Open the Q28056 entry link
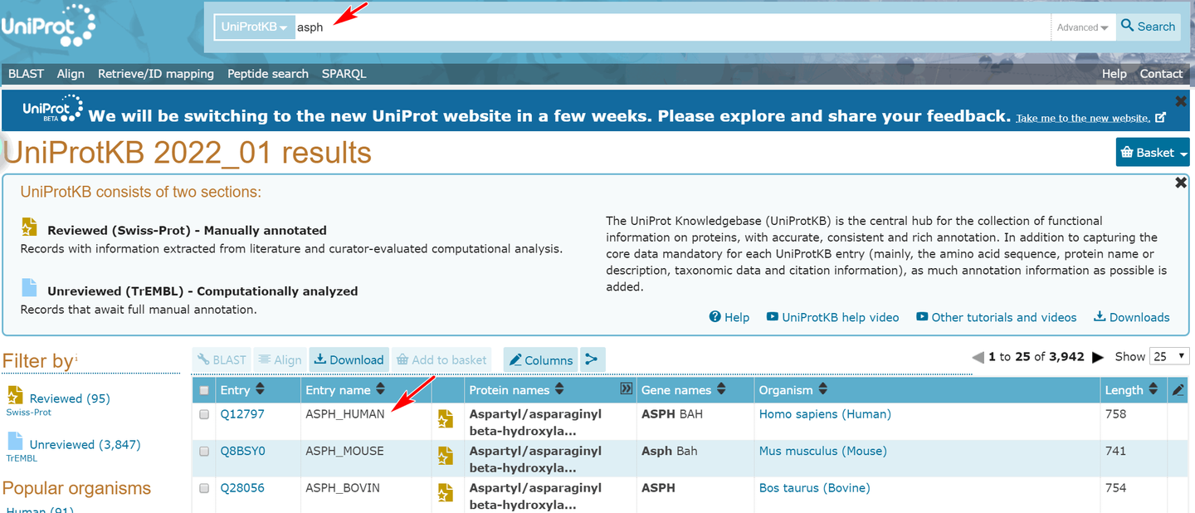 click(242, 488)
